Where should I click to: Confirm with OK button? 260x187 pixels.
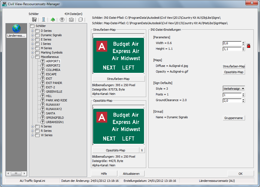tap(241, 174)
